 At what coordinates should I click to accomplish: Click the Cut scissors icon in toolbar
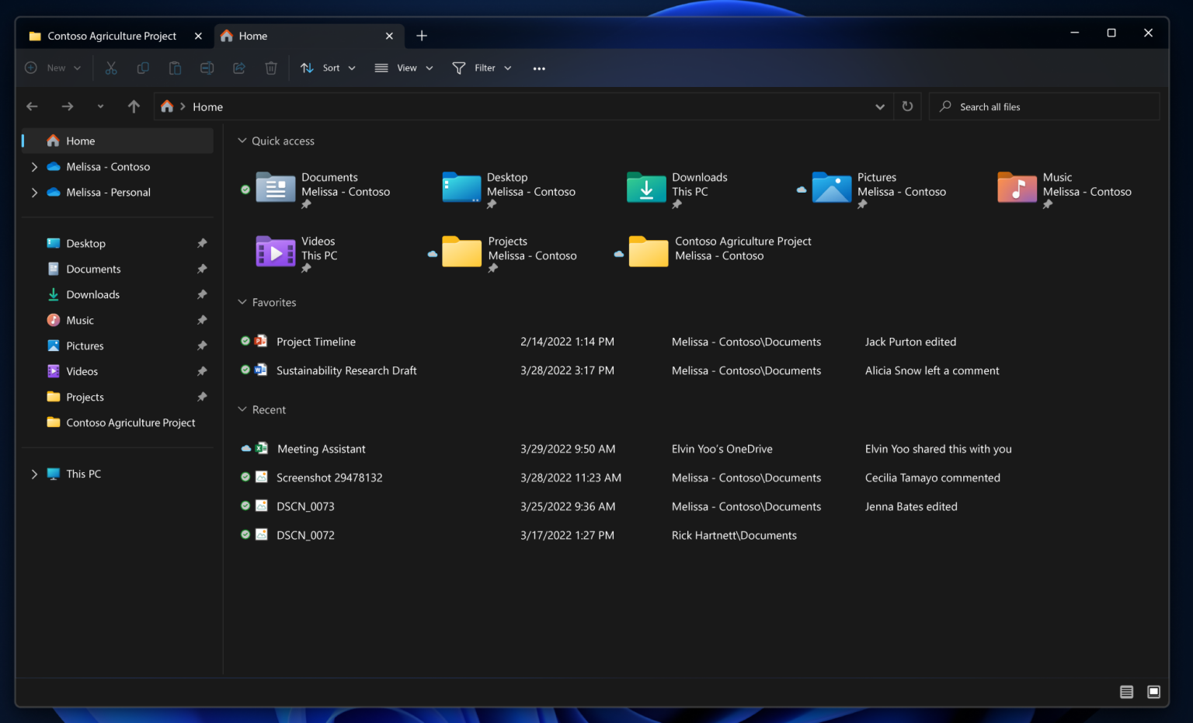[111, 68]
